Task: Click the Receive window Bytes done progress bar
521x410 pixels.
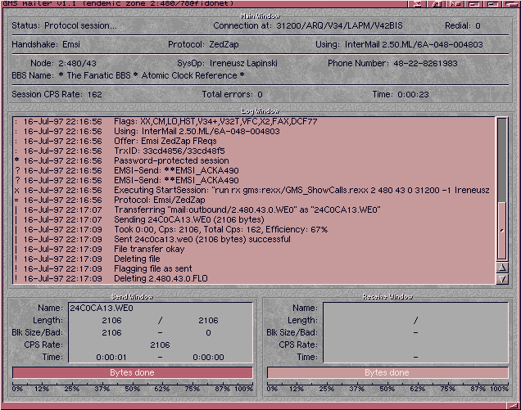Action: [x=387, y=372]
